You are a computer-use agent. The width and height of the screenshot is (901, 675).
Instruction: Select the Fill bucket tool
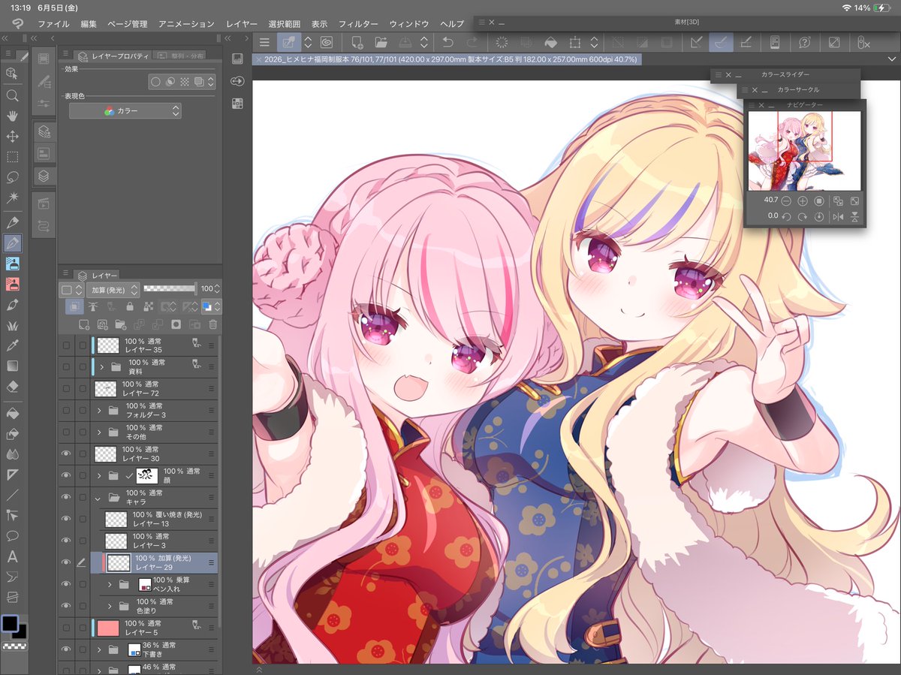(x=13, y=414)
